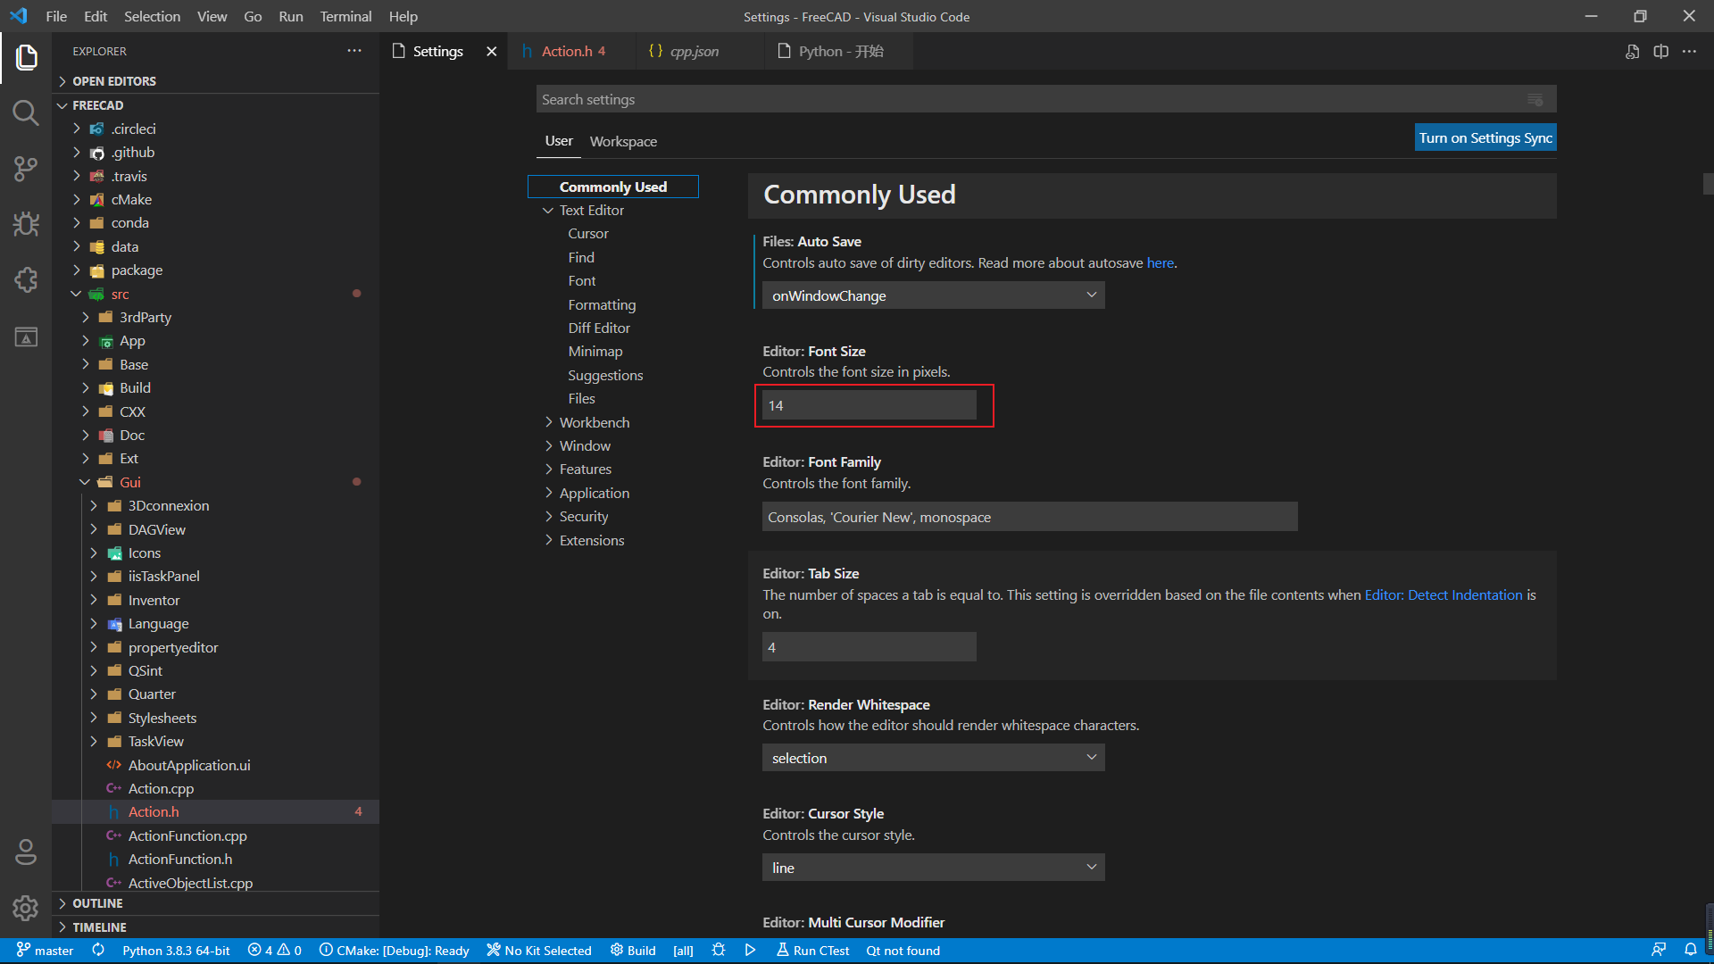This screenshot has height=964, width=1714.
Task: Click the synchronize changes icon next to master
Action: tap(98, 950)
